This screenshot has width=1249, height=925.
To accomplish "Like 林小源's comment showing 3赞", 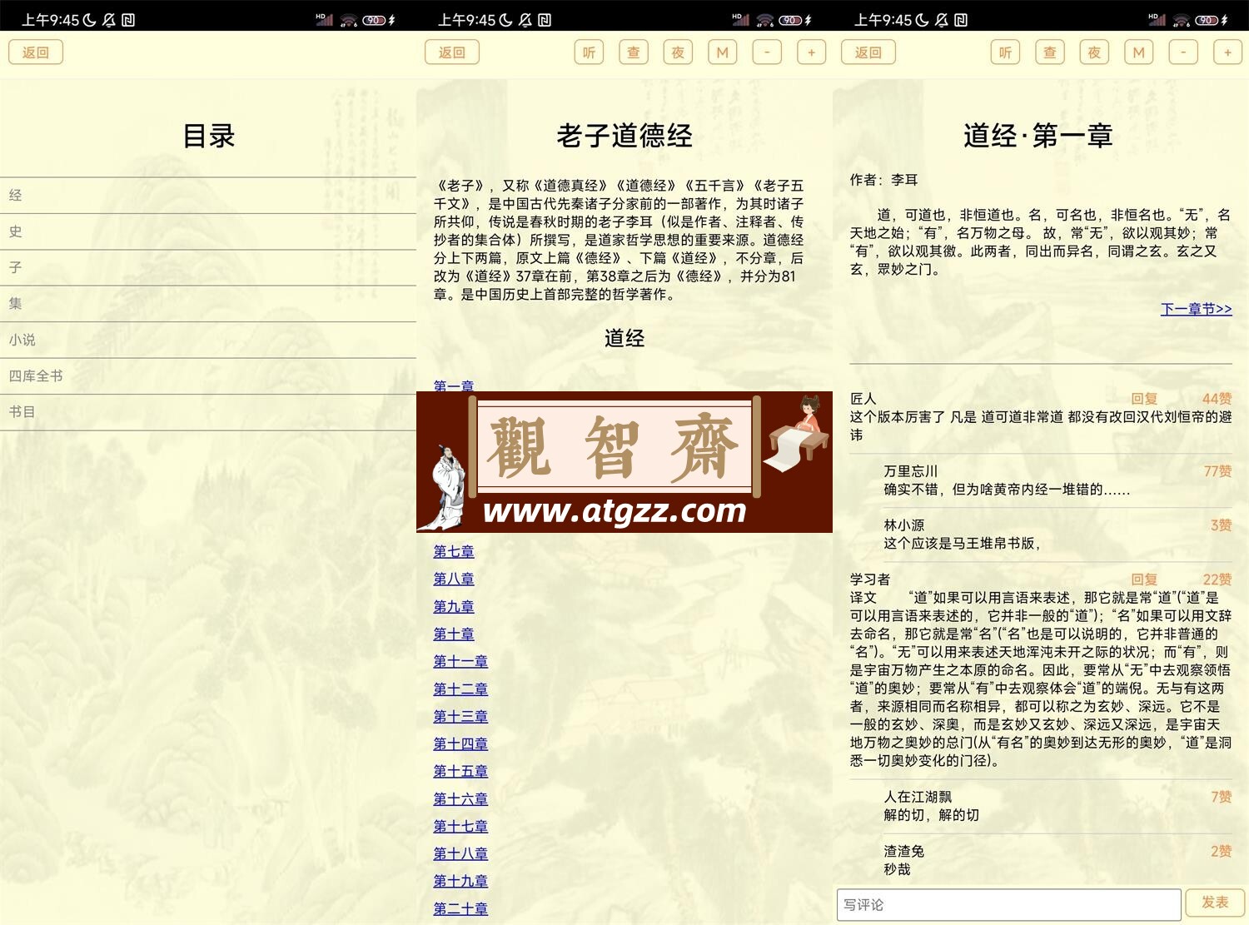I will pos(1221,525).
